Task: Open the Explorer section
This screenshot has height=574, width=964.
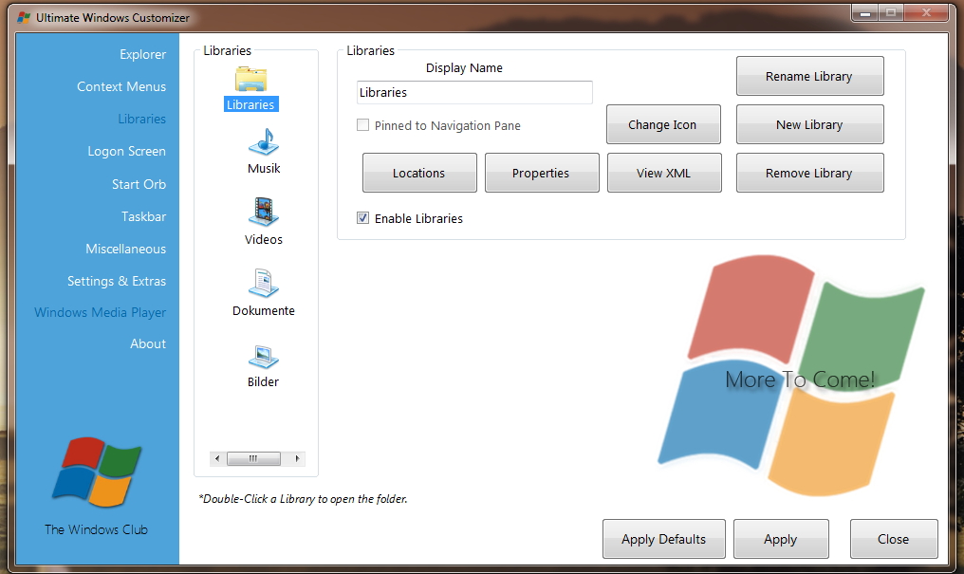Action: pos(142,54)
